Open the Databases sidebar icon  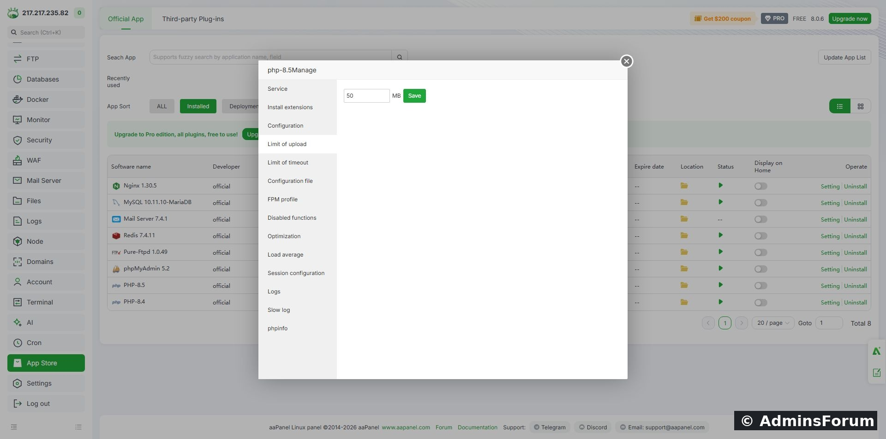point(18,79)
